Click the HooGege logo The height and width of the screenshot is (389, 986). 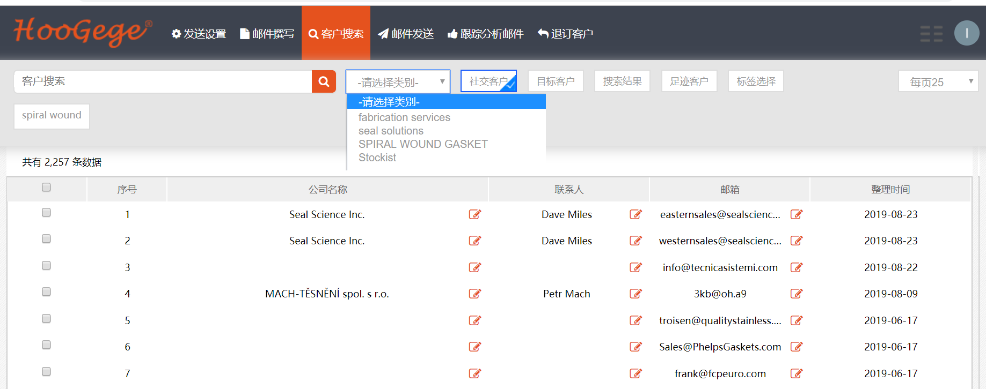pyautogui.click(x=83, y=32)
